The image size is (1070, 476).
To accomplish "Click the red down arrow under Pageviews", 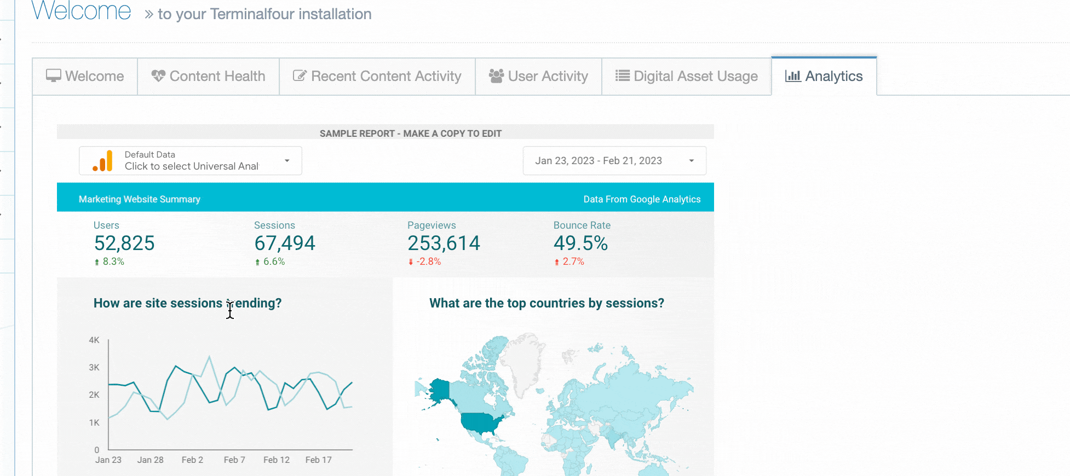I will (x=411, y=262).
